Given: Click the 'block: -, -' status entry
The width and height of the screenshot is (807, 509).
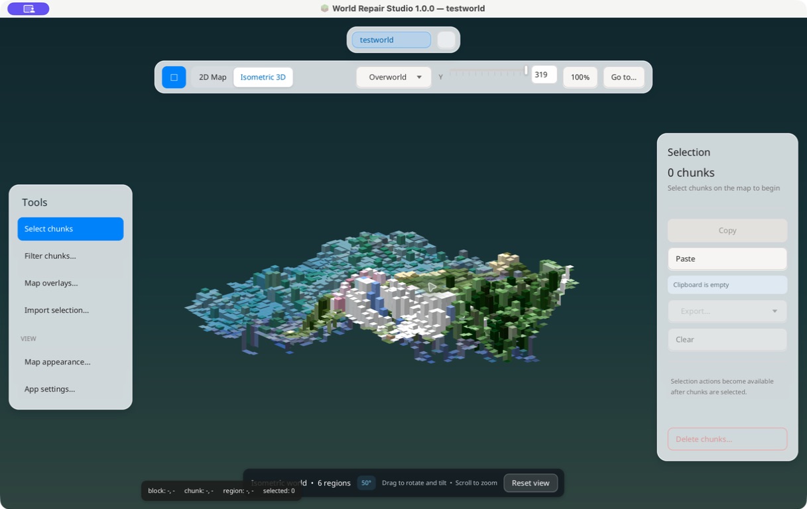Looking at the screenshot, I should [161, 491].
